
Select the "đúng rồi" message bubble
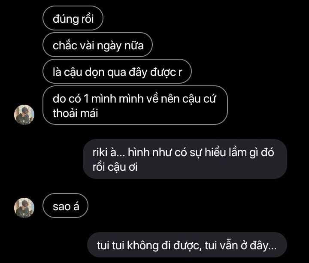73,18
